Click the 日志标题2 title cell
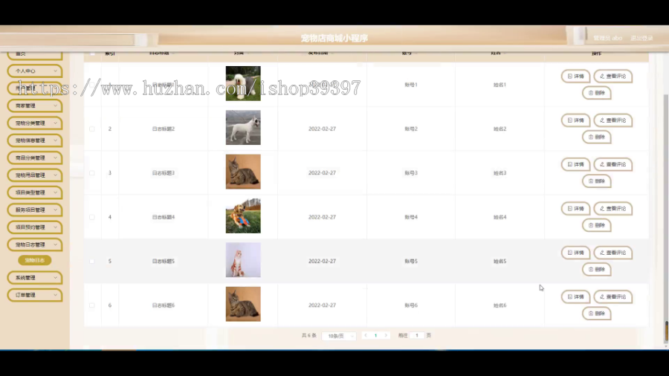Image resolution: width=669 pixels, height=376 pixels. [164, 129]
